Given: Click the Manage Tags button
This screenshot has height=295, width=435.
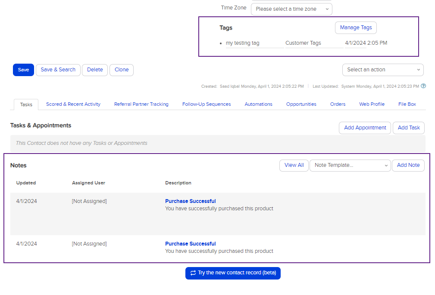Looking at the screenshot, I should [356, 28].
